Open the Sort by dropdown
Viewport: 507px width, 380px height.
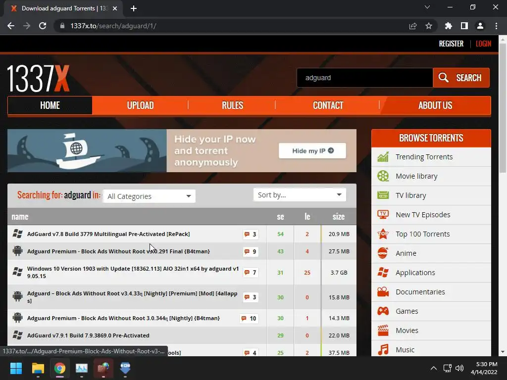tap(300, 195)
